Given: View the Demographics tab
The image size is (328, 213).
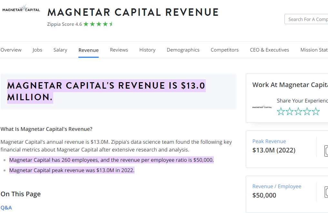Looking at the screenshot, I should pos(183,50).
